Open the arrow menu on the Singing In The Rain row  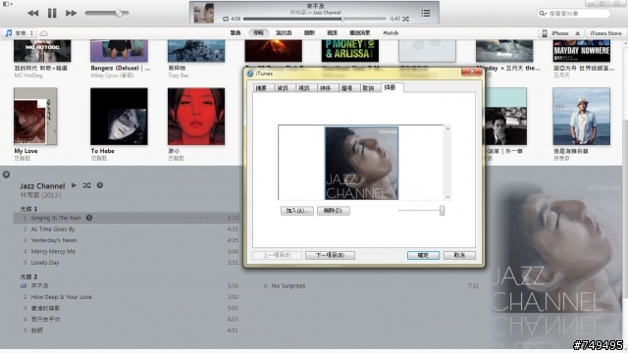point(89,218)
